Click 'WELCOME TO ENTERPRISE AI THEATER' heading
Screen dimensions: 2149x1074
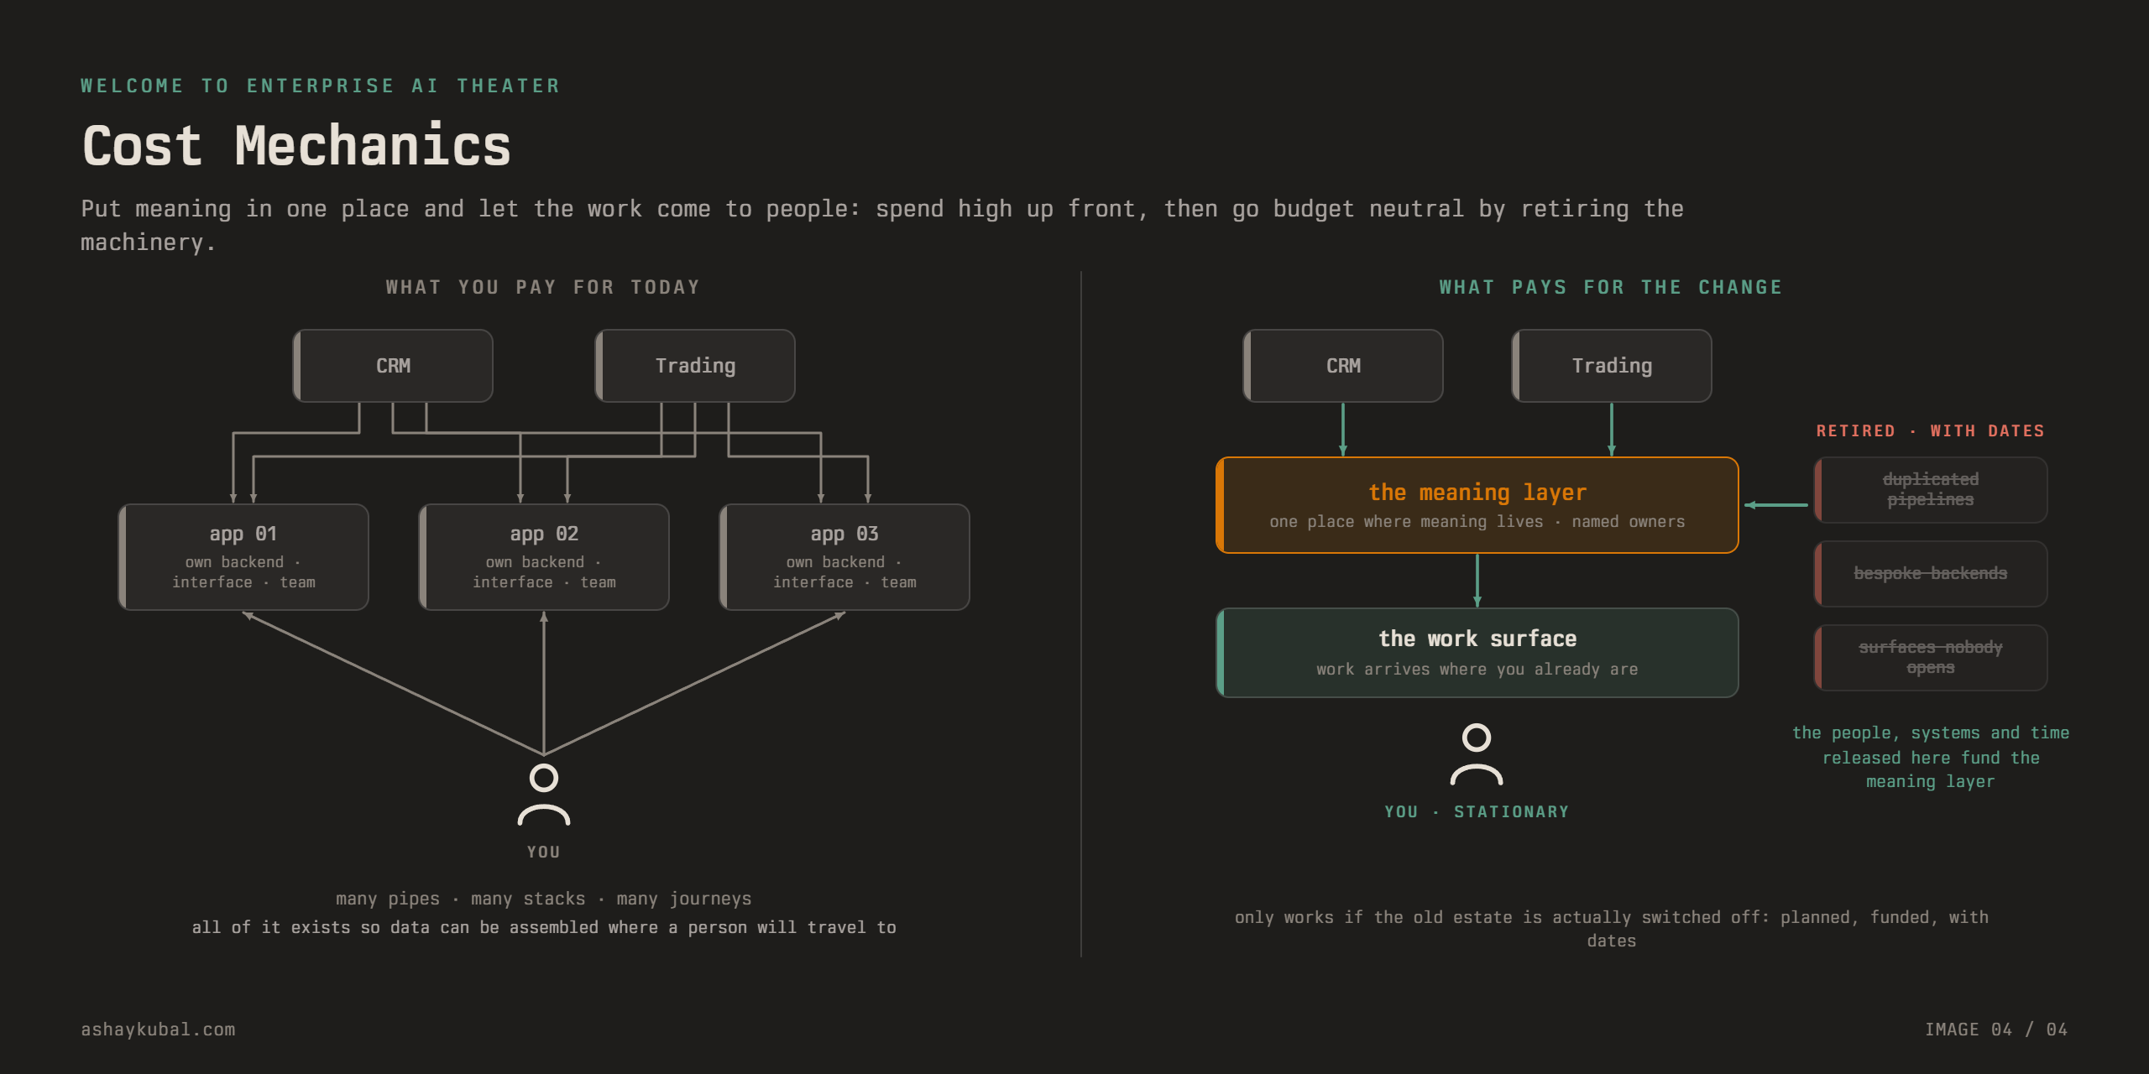click(x=321, y=86)
